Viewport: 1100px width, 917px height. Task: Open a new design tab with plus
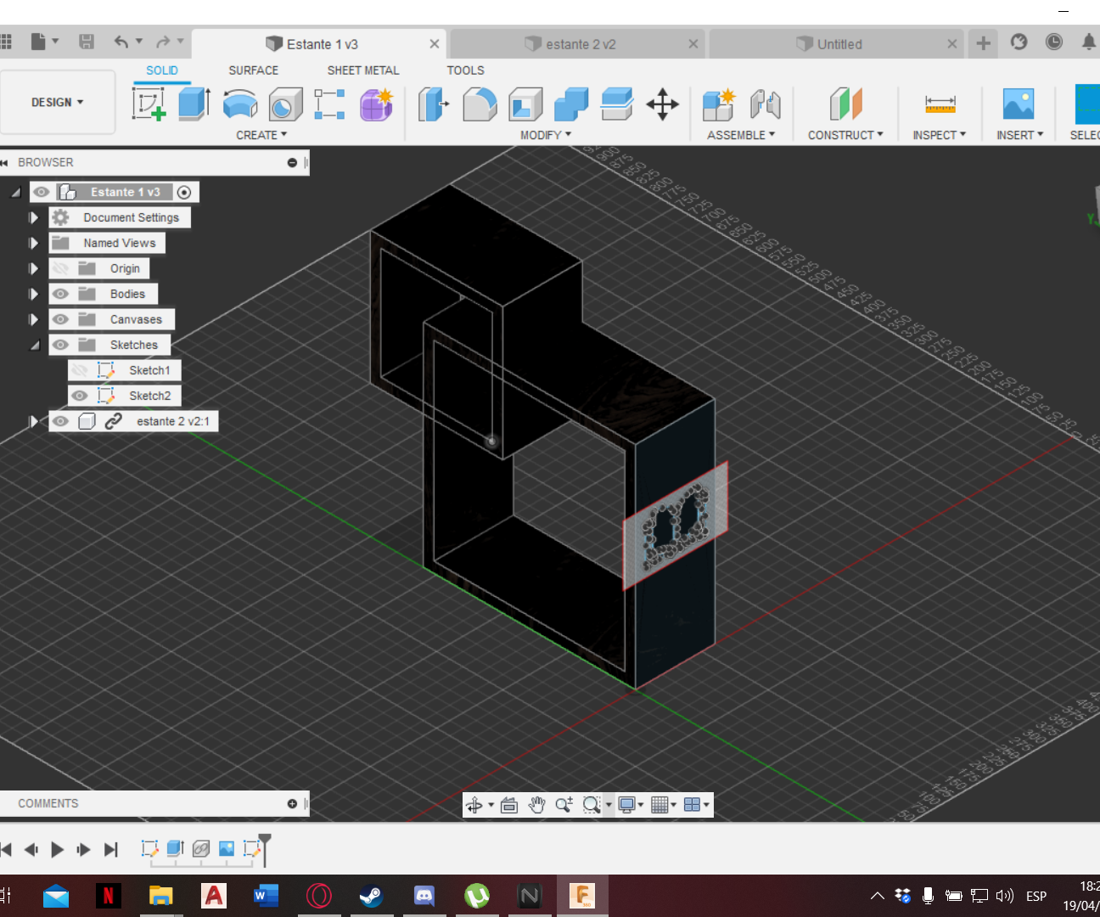(x=983, y=43)
